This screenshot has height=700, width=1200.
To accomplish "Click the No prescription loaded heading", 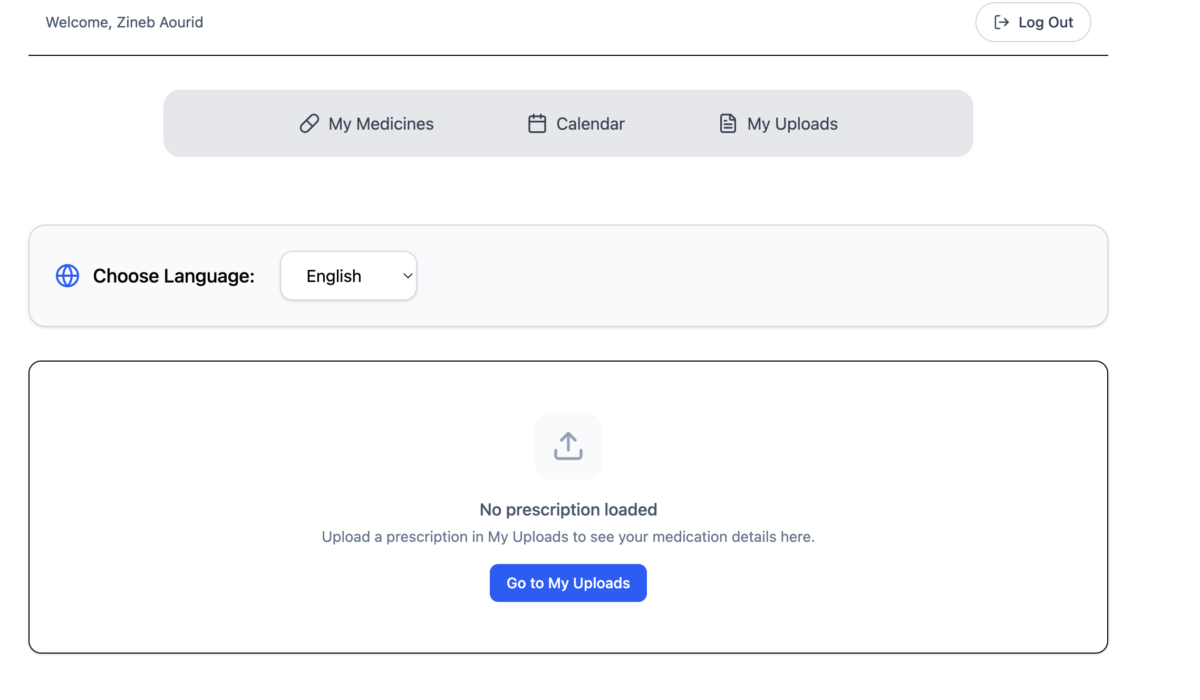I will 568,510.
